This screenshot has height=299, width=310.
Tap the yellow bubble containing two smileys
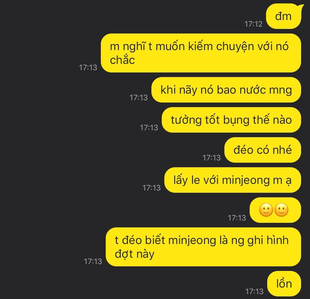click(x=275, y=210)
